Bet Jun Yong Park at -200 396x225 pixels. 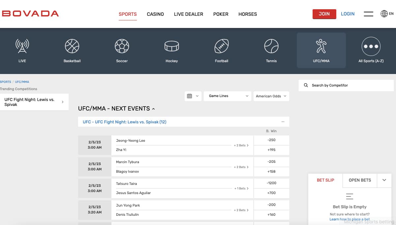click(x=271, y=205)
